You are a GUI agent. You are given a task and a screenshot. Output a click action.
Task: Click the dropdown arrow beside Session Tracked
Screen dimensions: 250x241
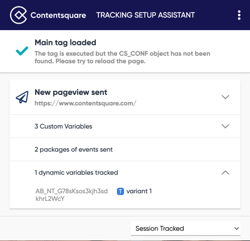(x=236, y=228)
